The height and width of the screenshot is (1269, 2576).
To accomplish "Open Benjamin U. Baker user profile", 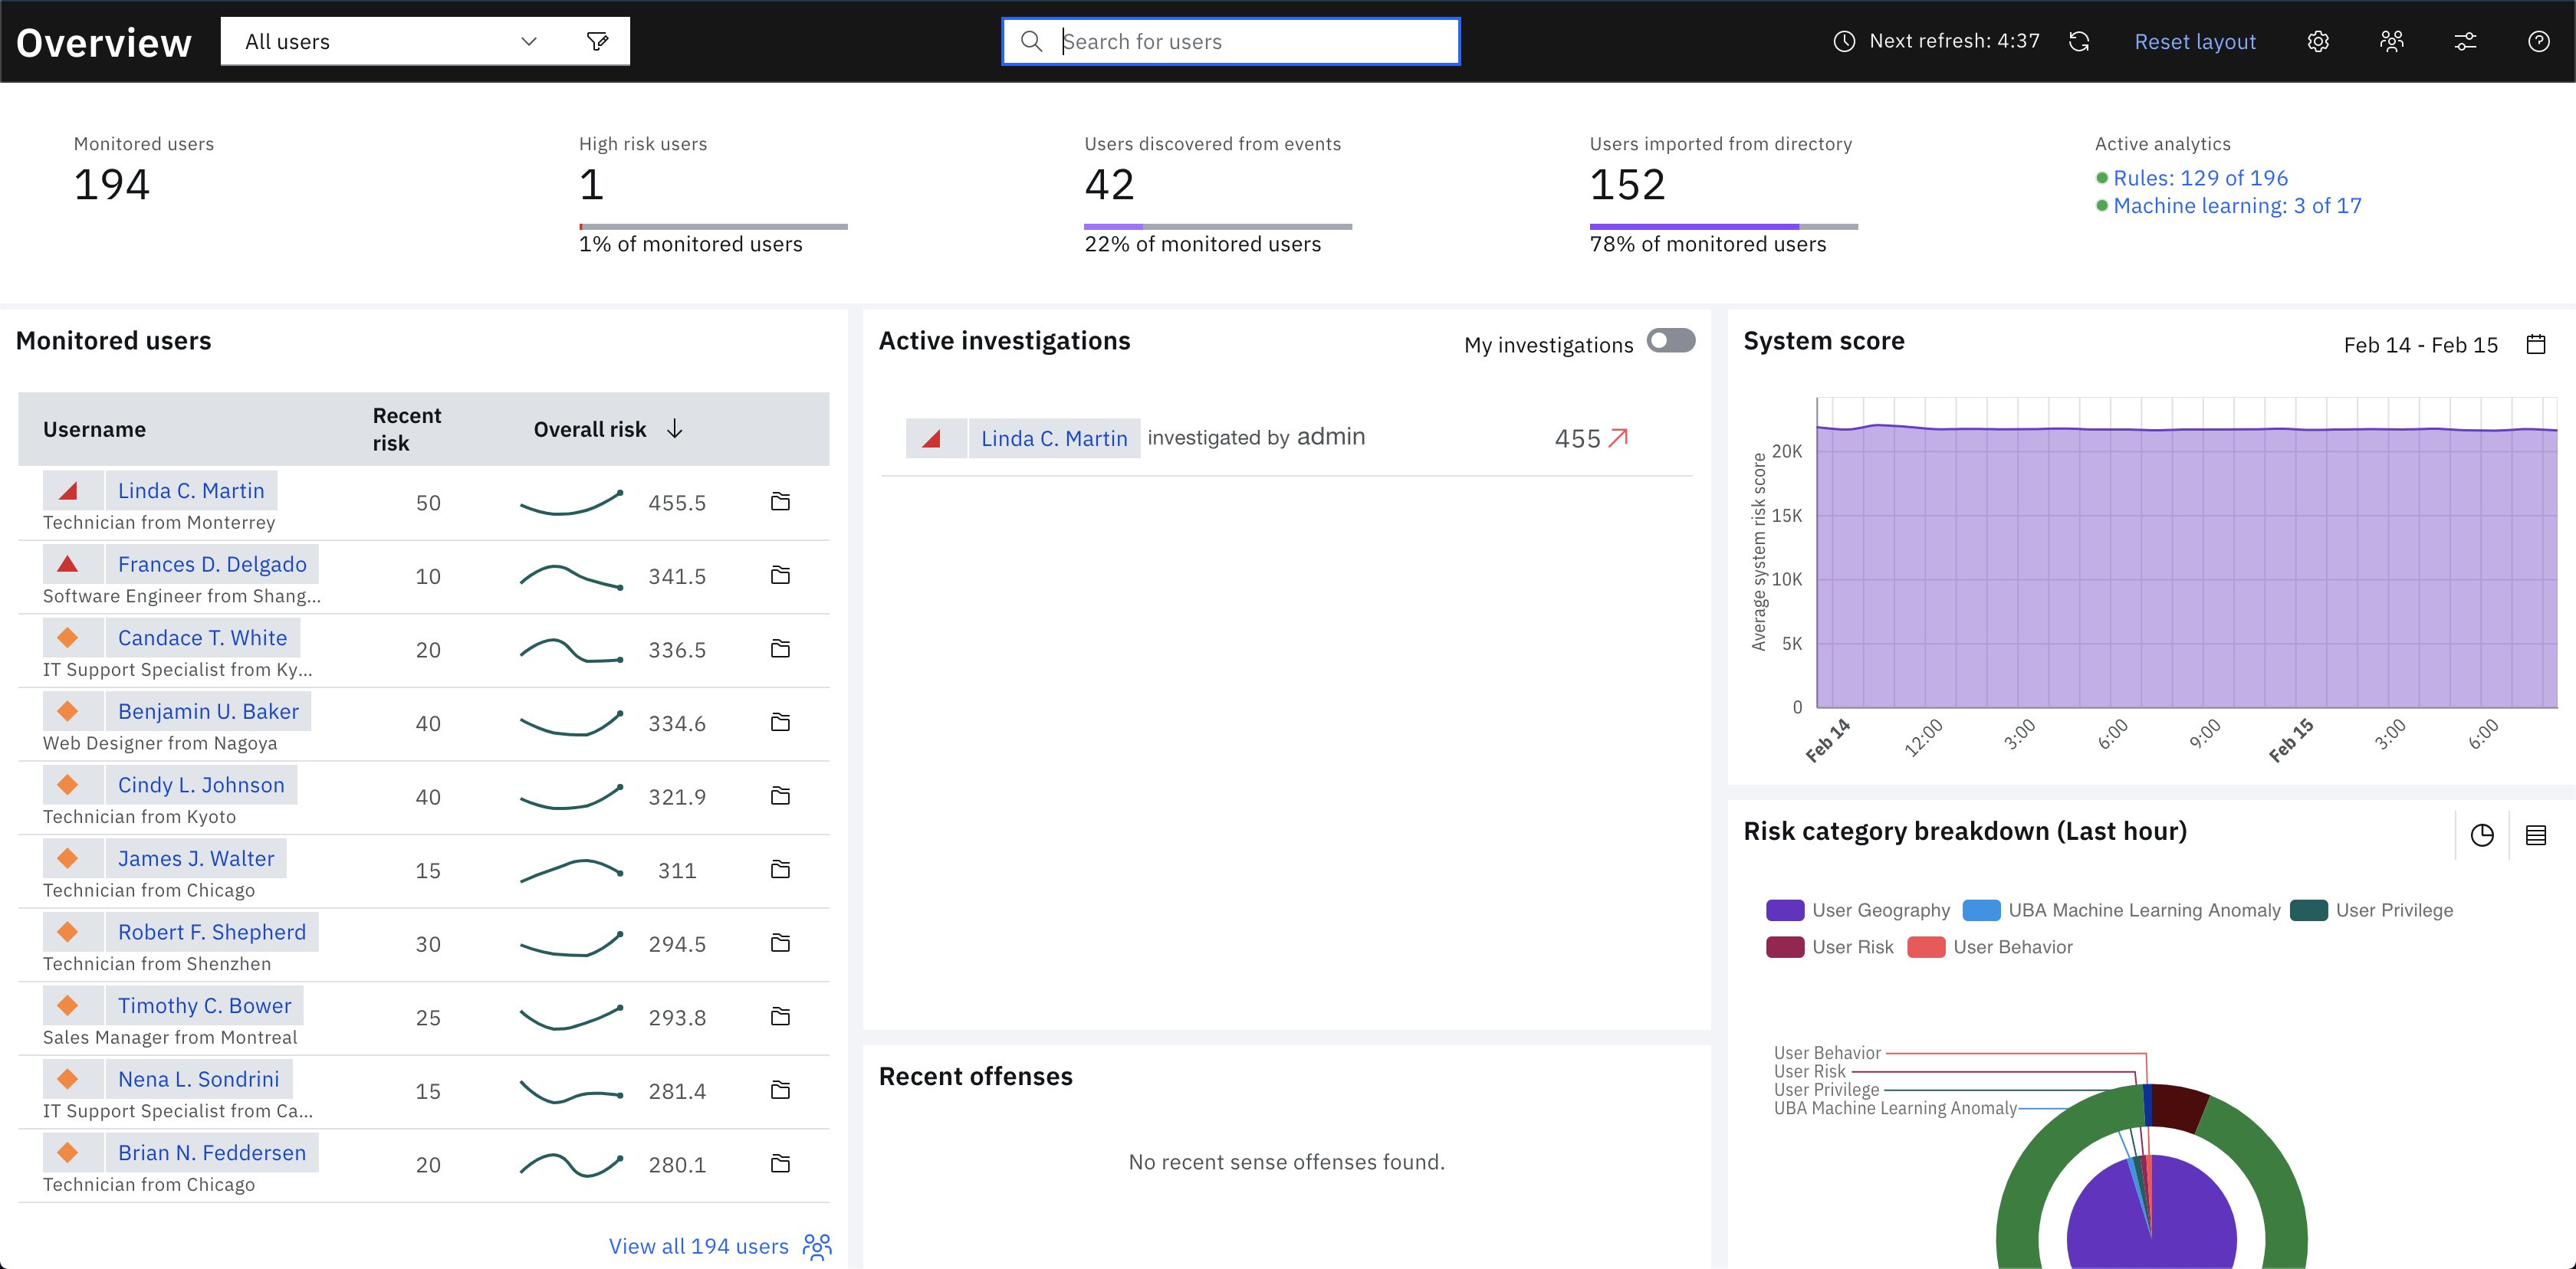I will (208, 711).
